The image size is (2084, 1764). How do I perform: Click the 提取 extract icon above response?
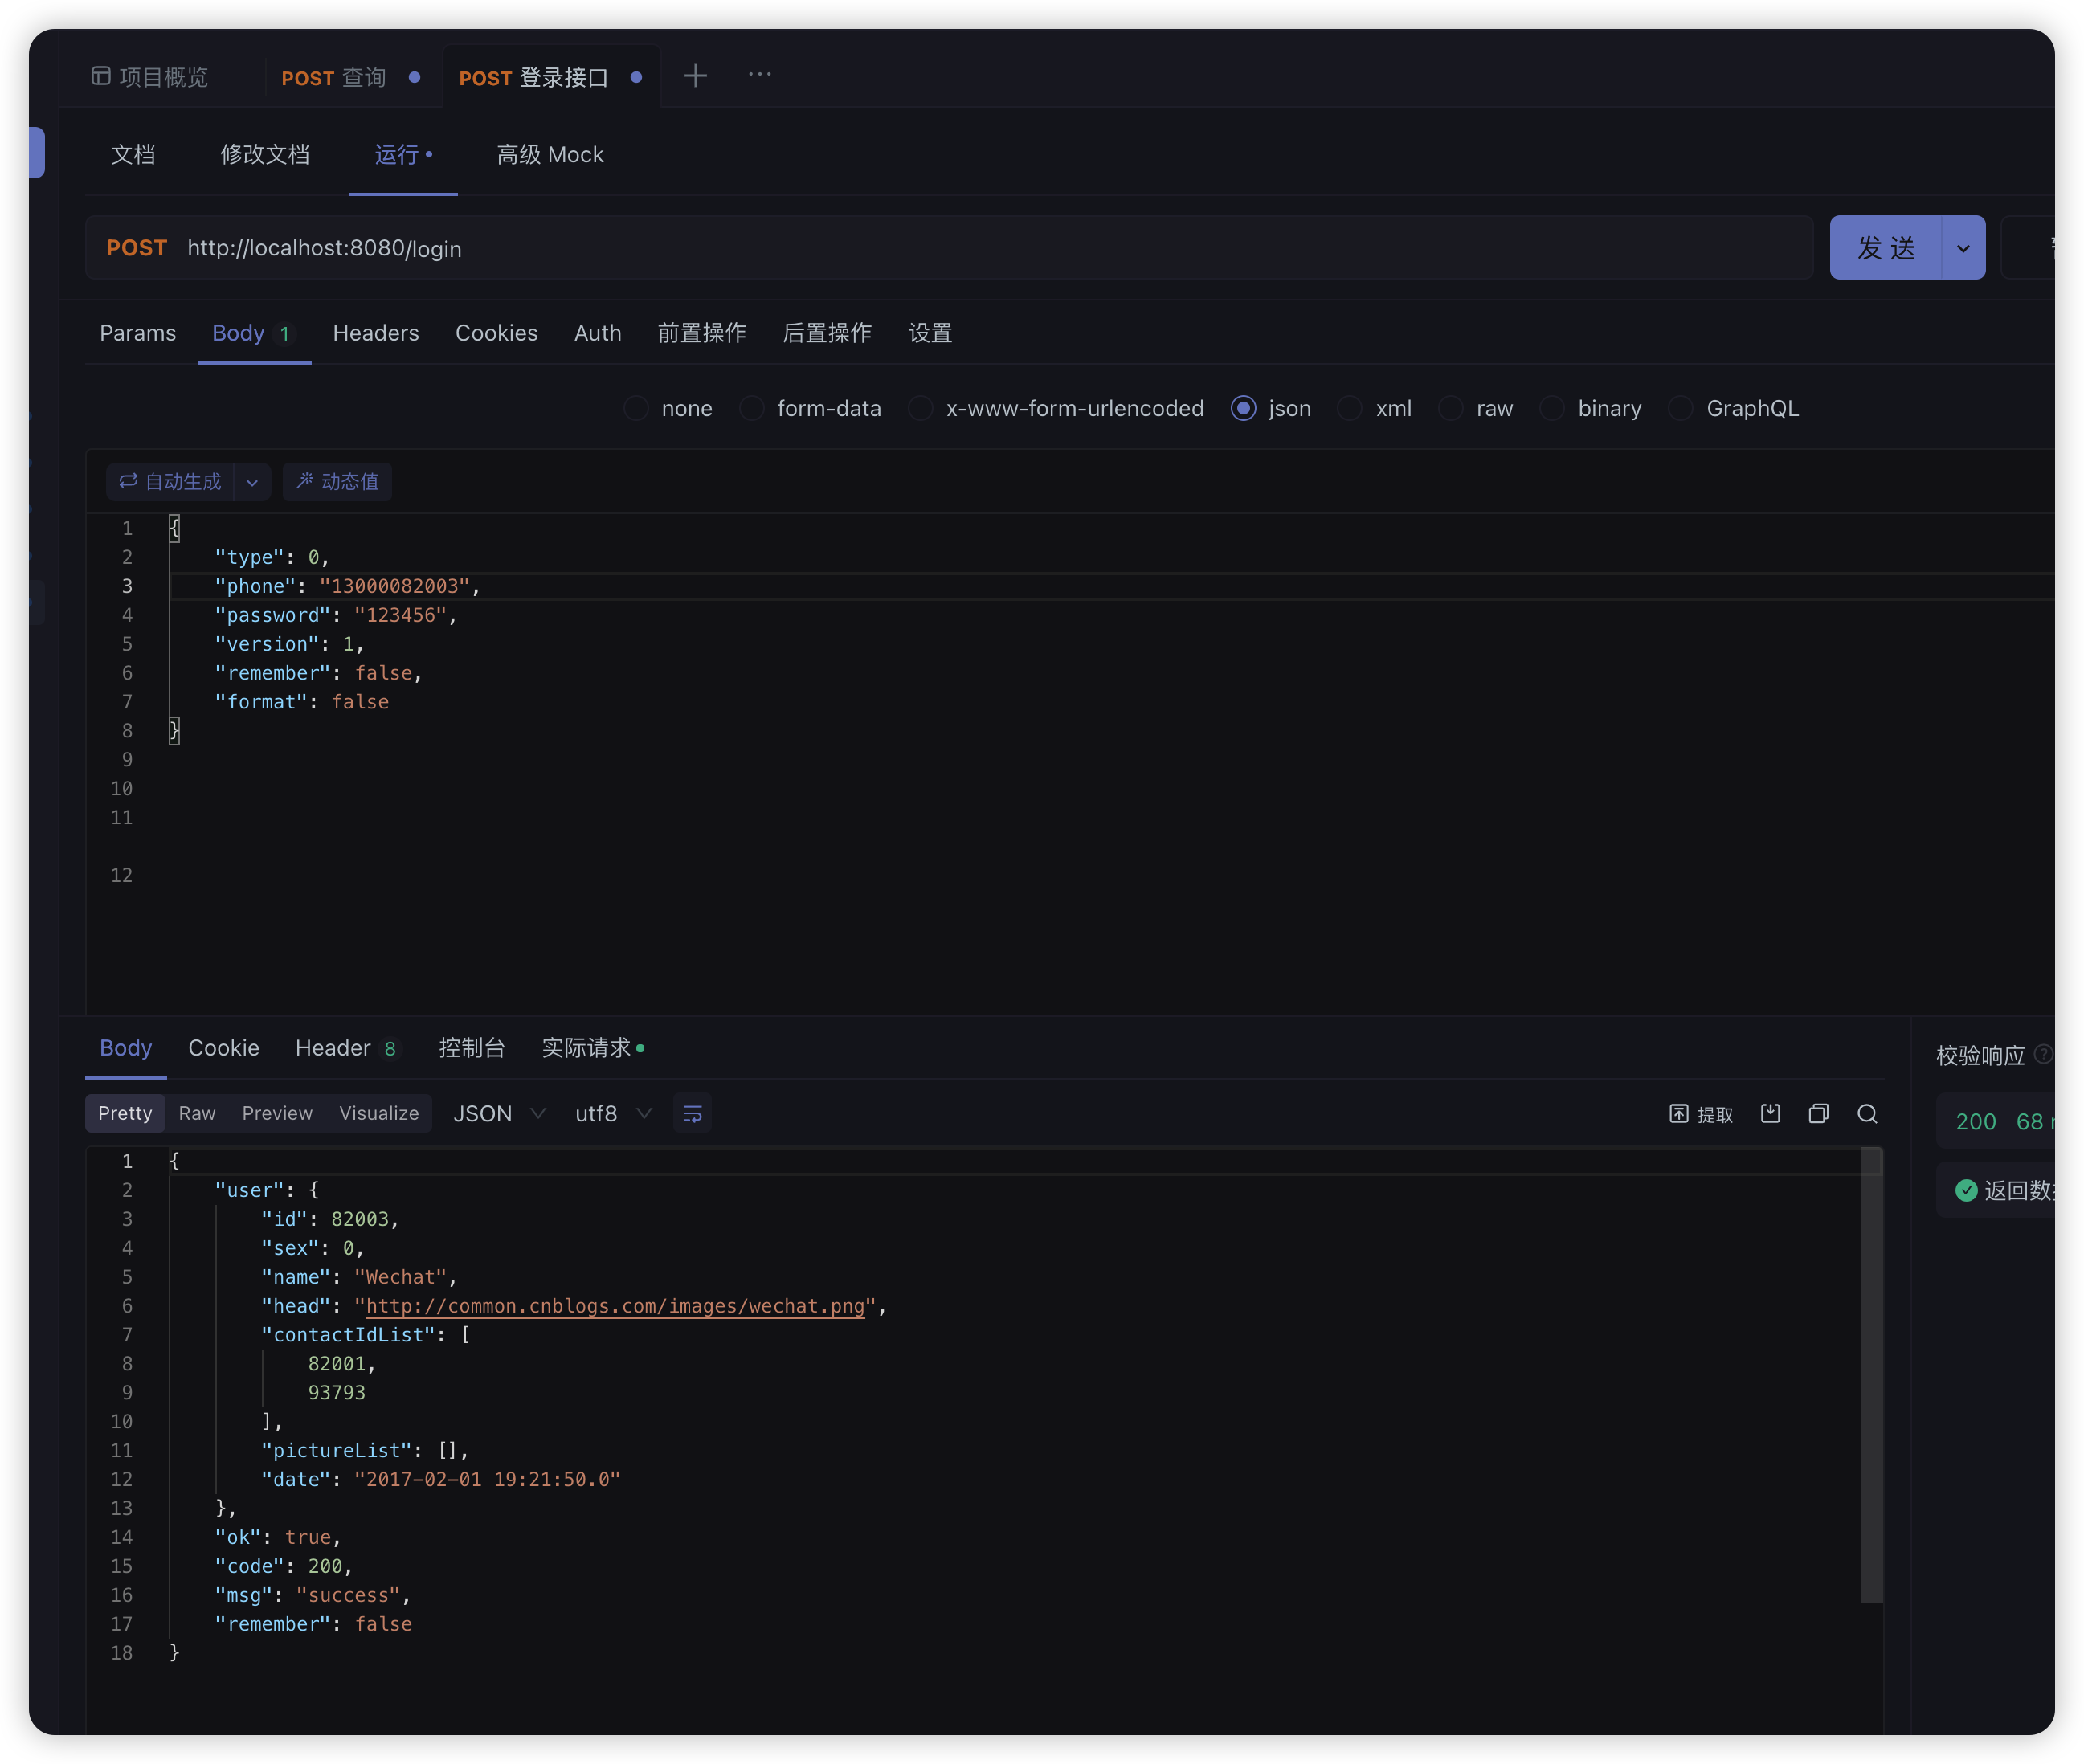1700,1113
